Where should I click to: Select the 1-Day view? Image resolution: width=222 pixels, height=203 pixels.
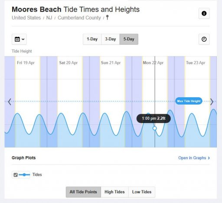point(92,39)
